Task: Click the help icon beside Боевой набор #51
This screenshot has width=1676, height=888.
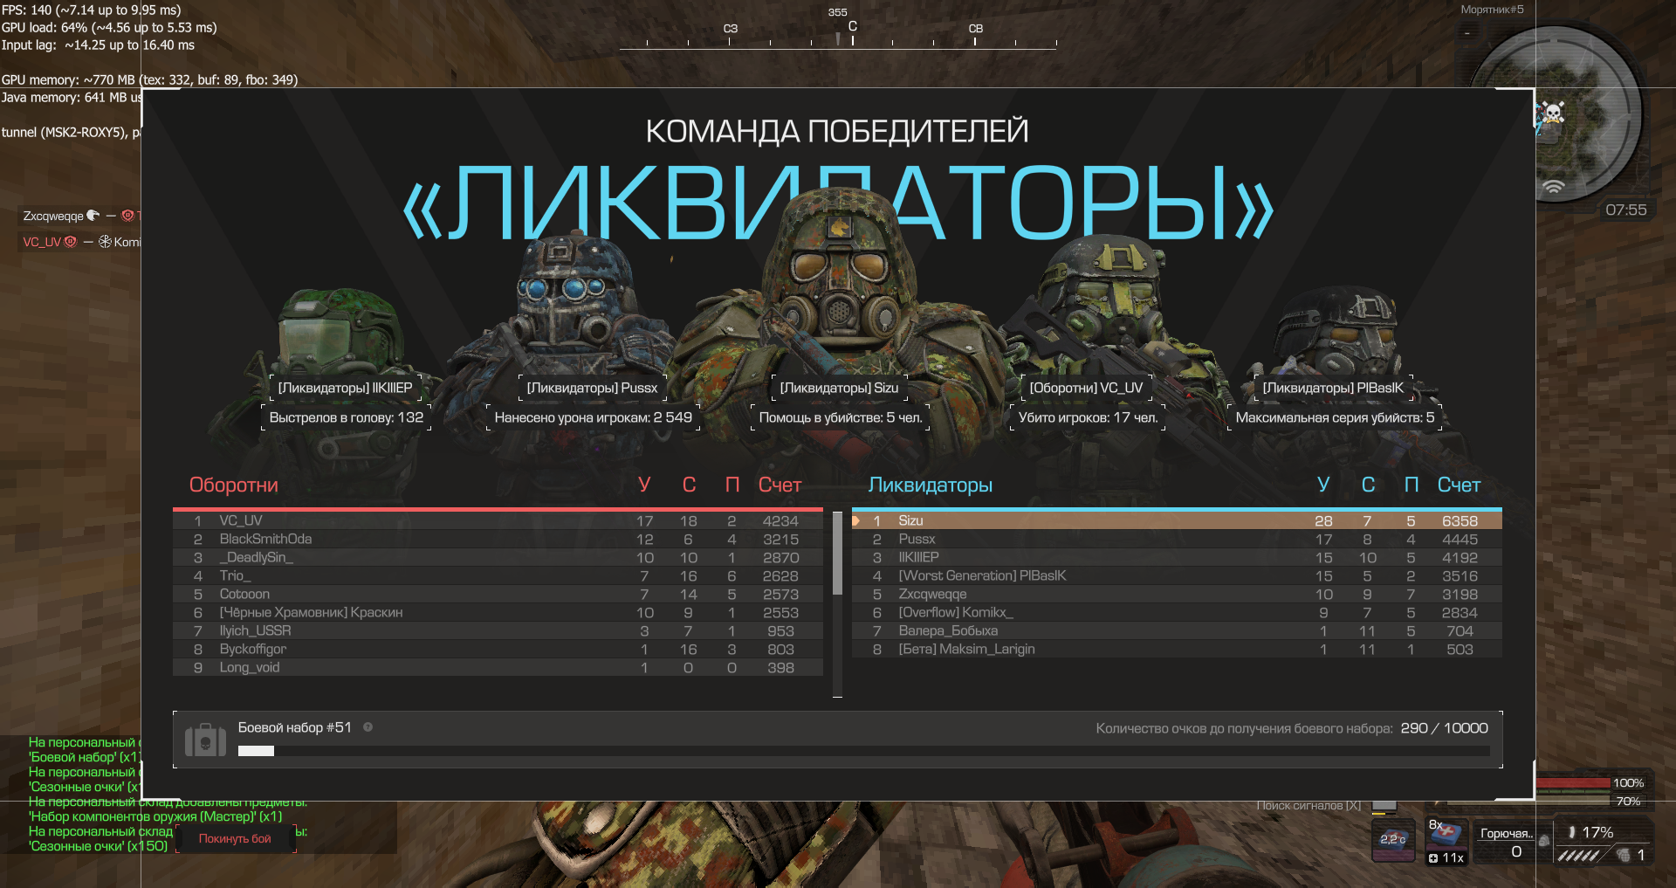Action: point(367,727)
